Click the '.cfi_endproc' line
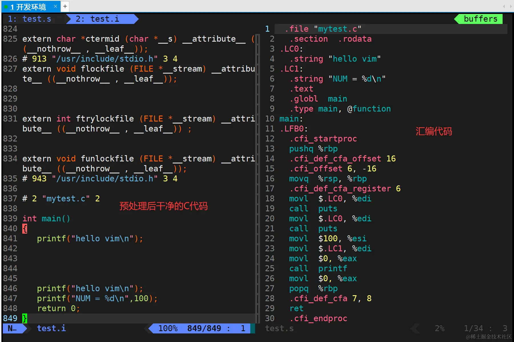This screenshot has height=342, width=514. tap(318, 318)
